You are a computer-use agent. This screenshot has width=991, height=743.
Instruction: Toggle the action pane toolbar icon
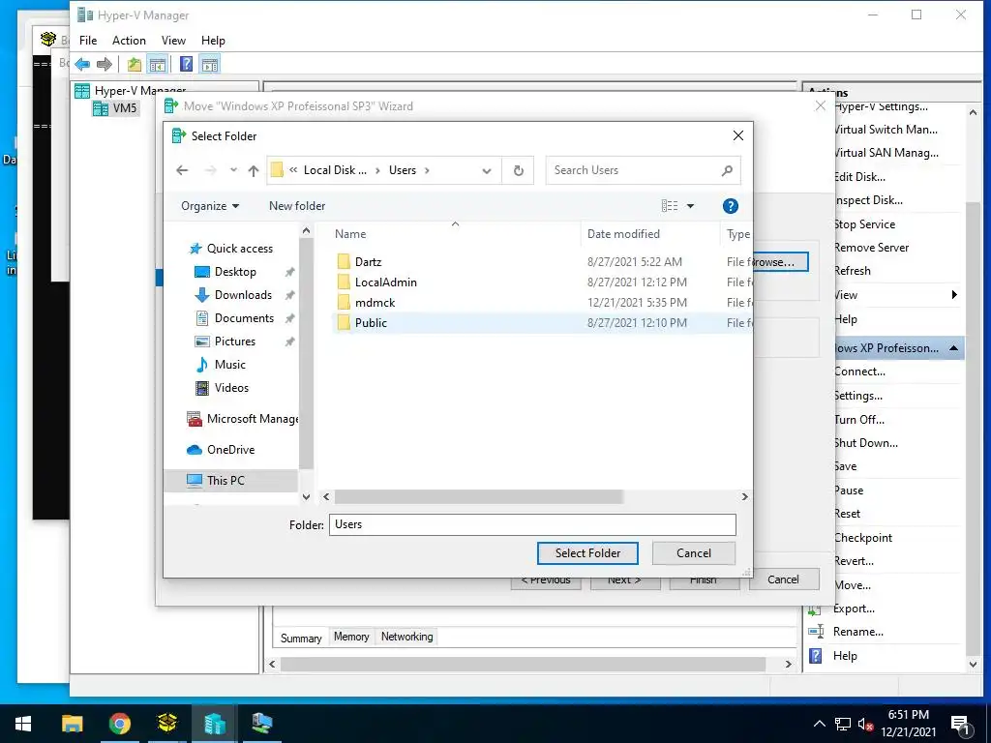pyautogui.click(x=210, y=64)
